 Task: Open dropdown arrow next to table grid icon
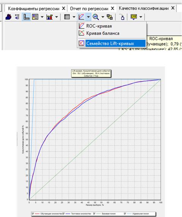tap(74, 17)
